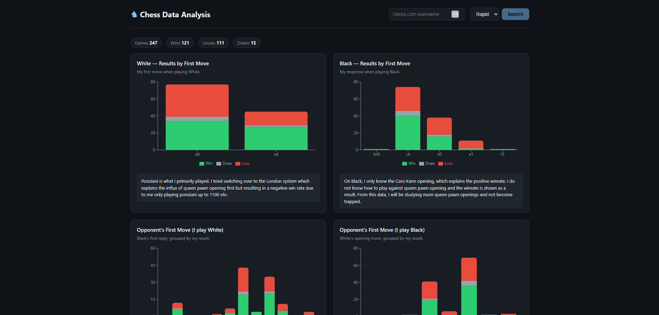Click the chess piece logo icon
This screenshot has width=659, height=315.
pos(134,14)
